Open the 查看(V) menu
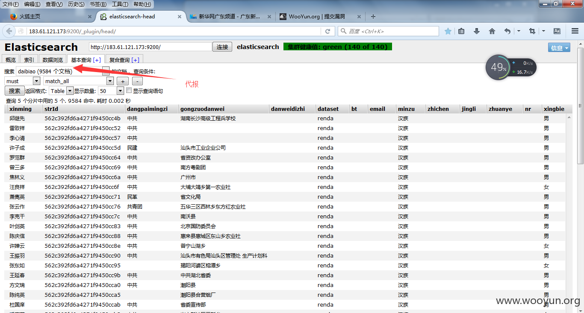The height and width of the screenshot is (313, 584). coord(54,4)
